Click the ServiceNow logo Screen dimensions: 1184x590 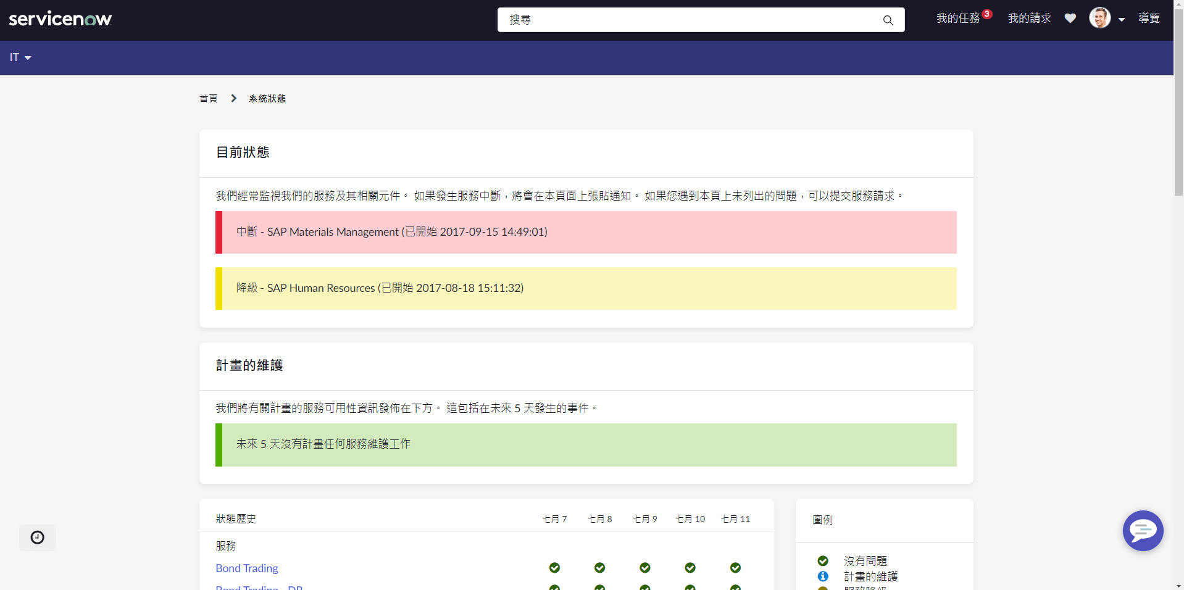[60, 19]
